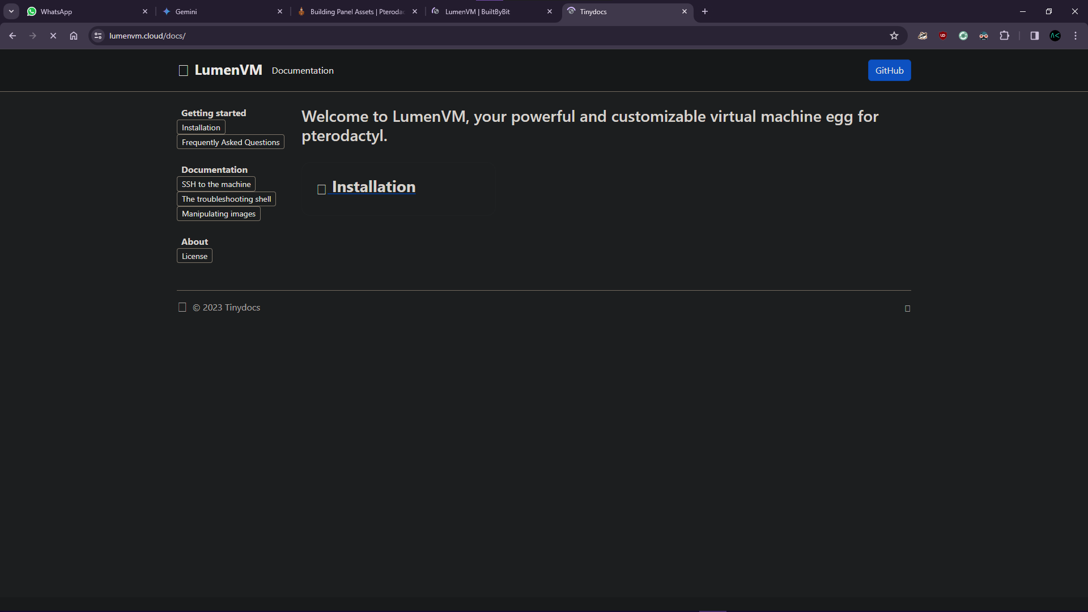Close the Tinydocs tab
Viewport: 1088px width, 612px height.
click(x=685, y=11)
